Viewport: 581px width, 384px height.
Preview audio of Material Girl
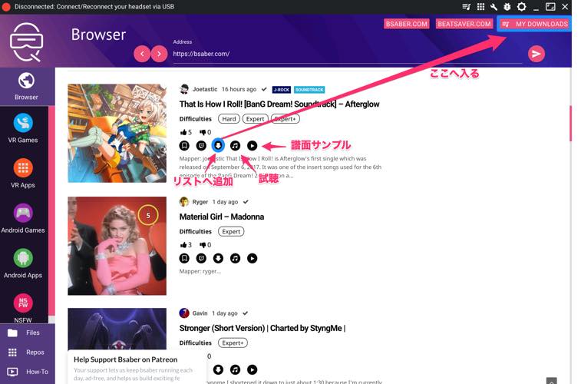coord(235,258)
